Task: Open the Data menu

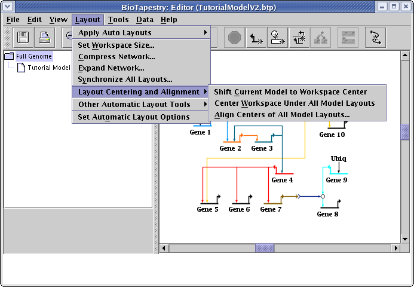Action: coord(145,20)
